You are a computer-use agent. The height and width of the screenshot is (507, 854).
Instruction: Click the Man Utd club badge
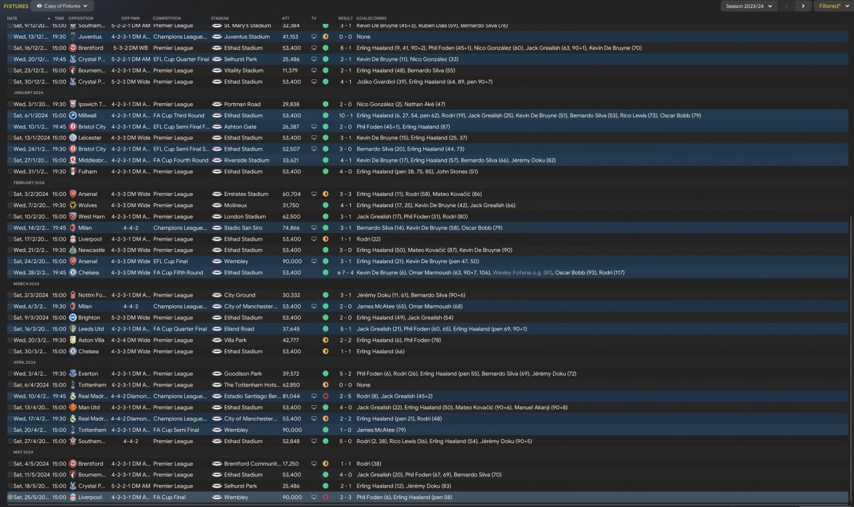point(73,407)
